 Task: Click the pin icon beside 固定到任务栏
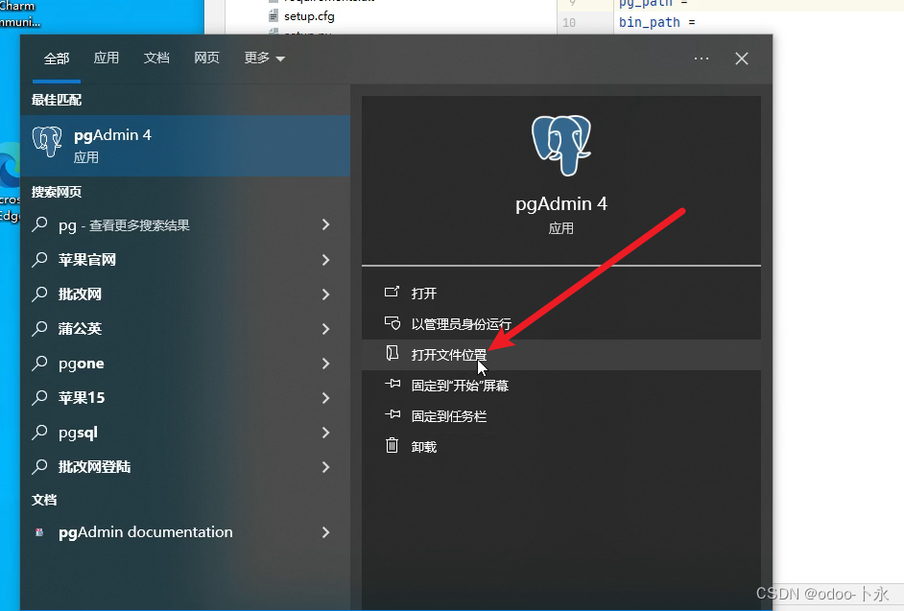(393, 413)
